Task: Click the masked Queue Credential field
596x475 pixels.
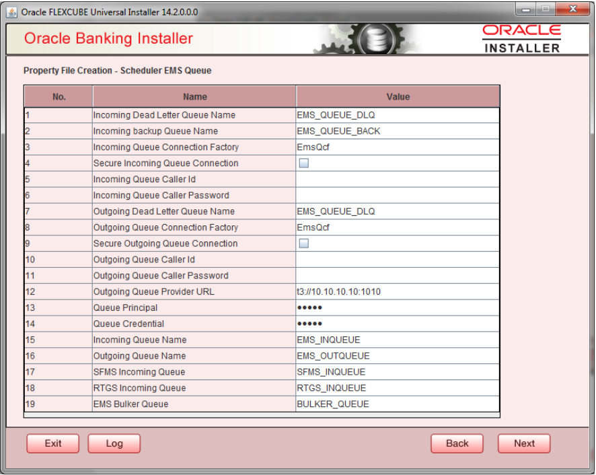Action: point(398,324)
